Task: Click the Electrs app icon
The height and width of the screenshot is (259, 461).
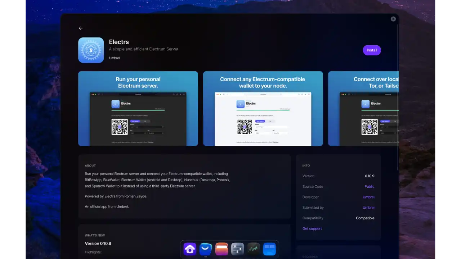Action: click(x=91, y=50)
